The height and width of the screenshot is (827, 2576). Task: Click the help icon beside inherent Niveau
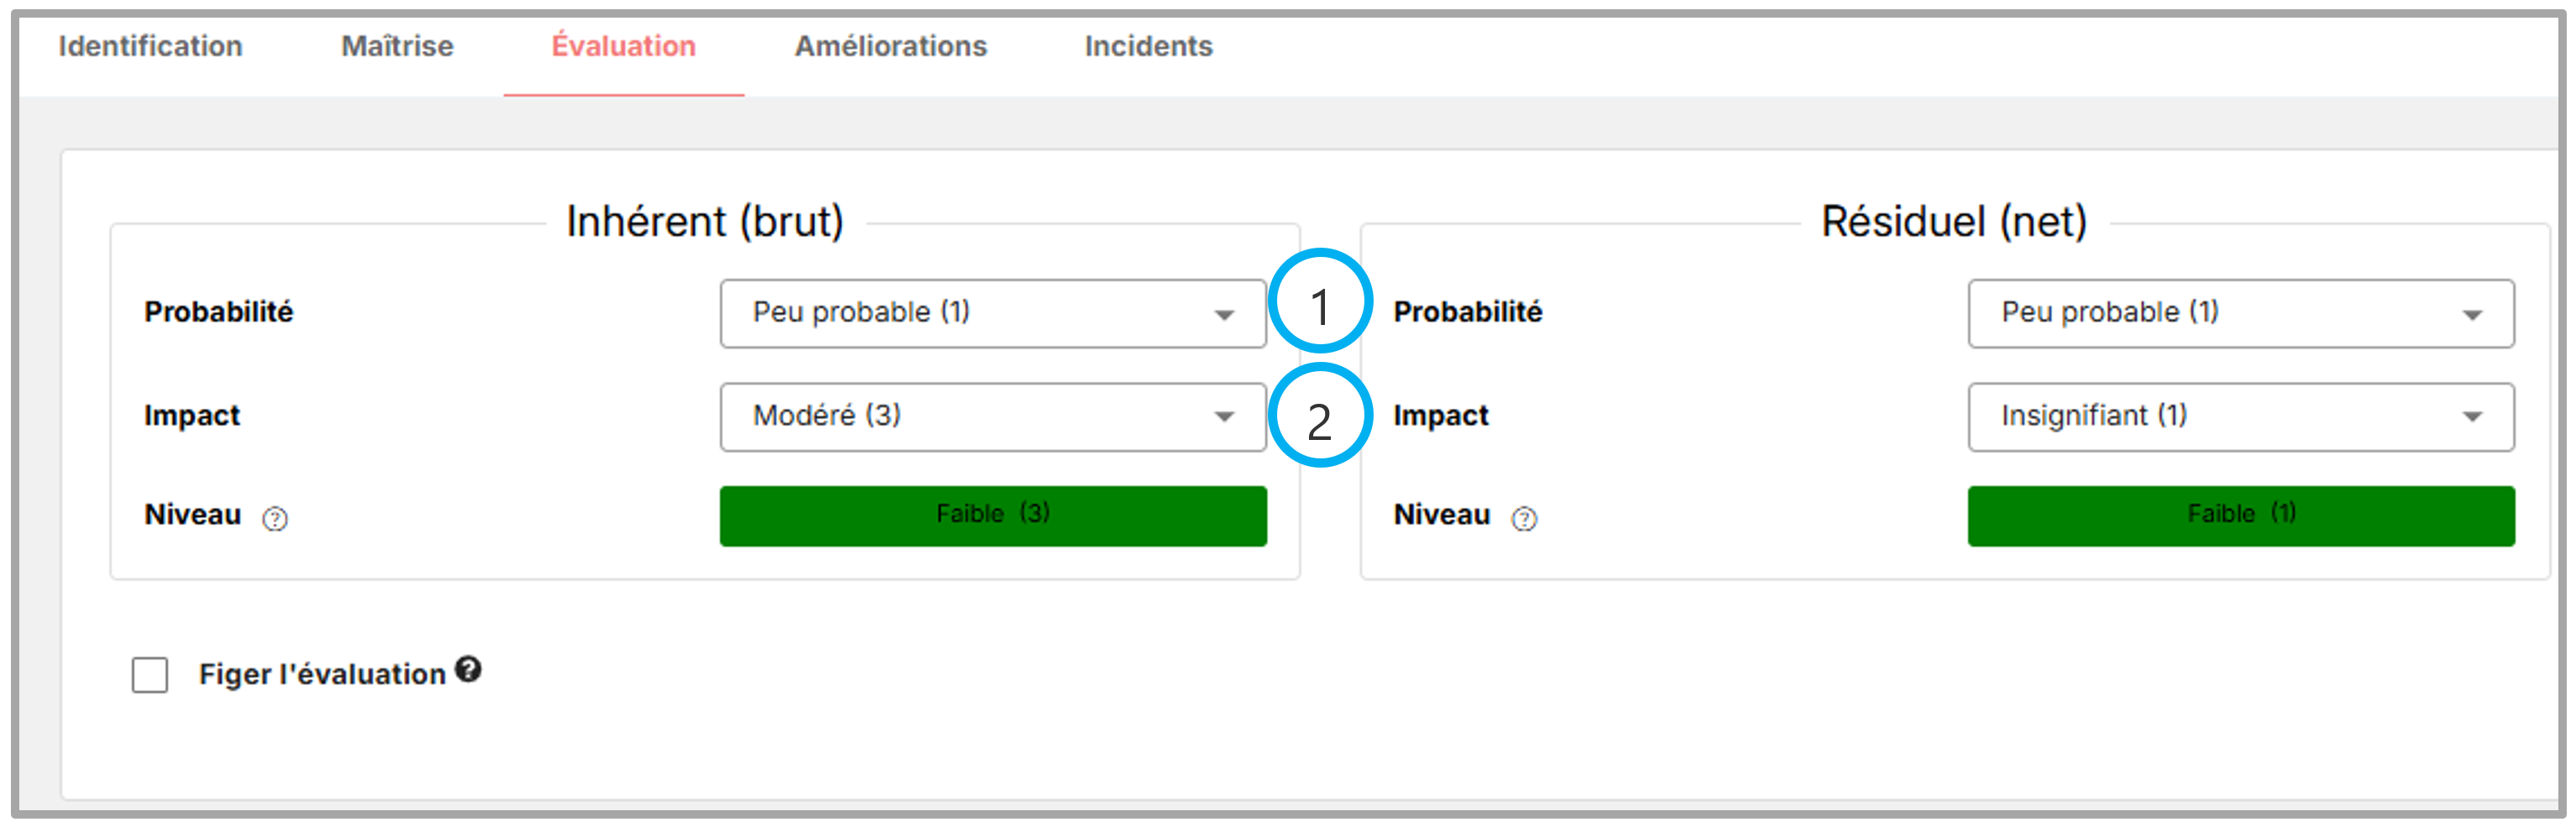point(275,518)
